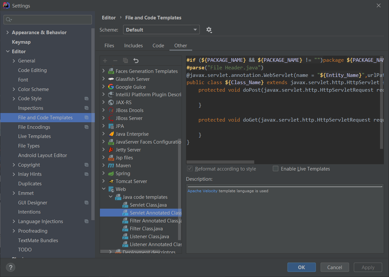Click the Jetty Server icon

[111, 150]
